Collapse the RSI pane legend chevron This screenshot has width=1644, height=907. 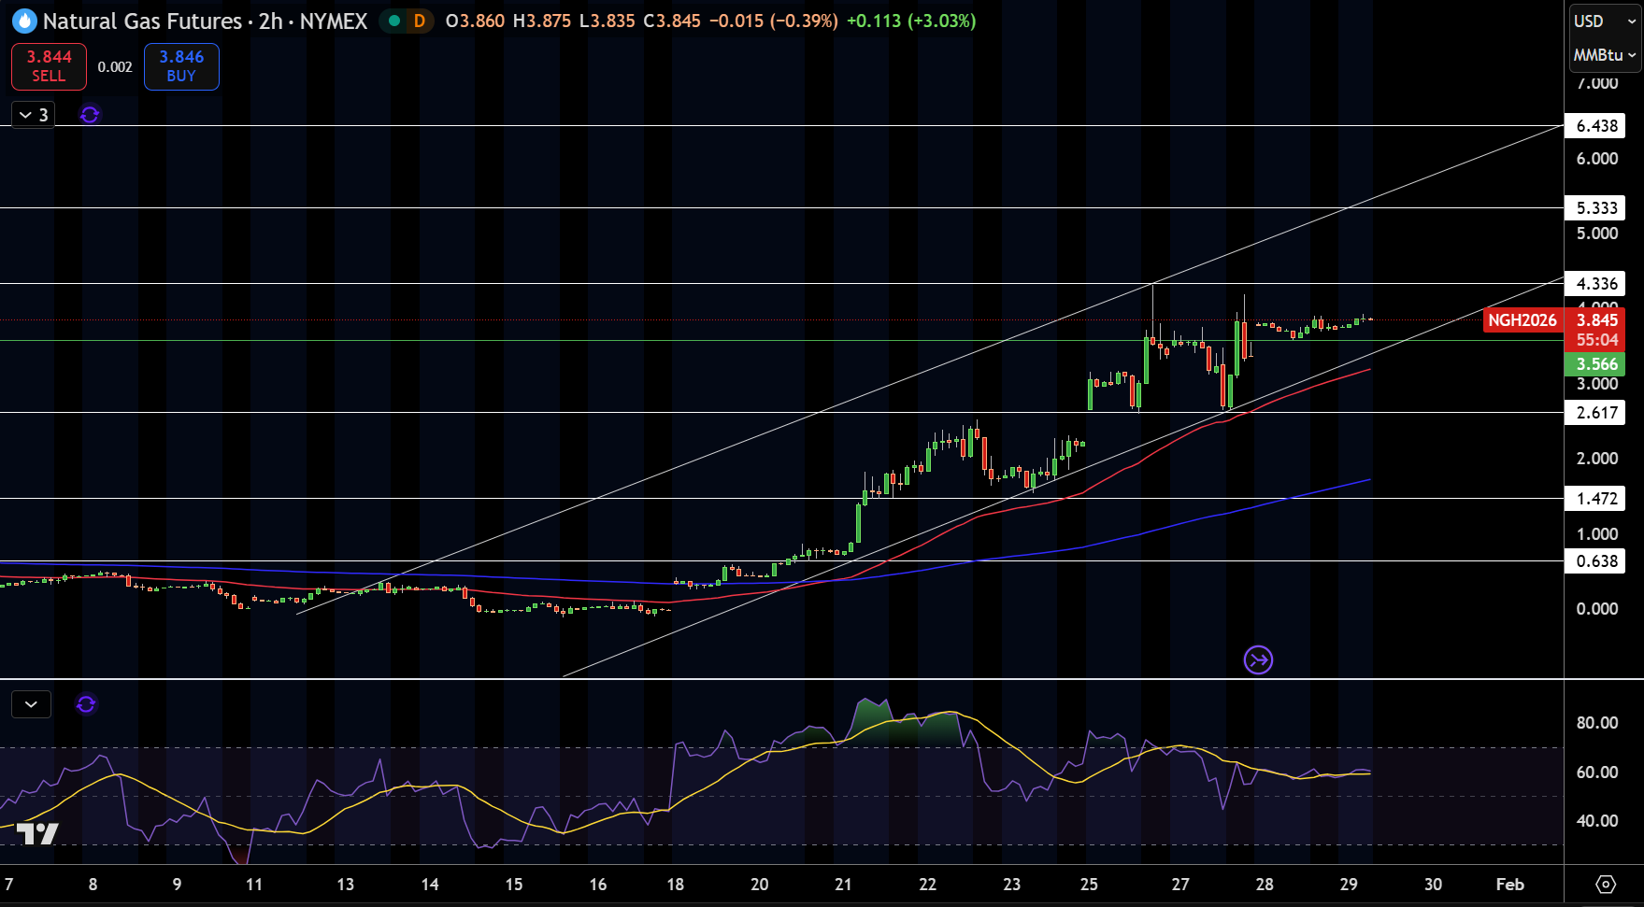tap(31, 704)
